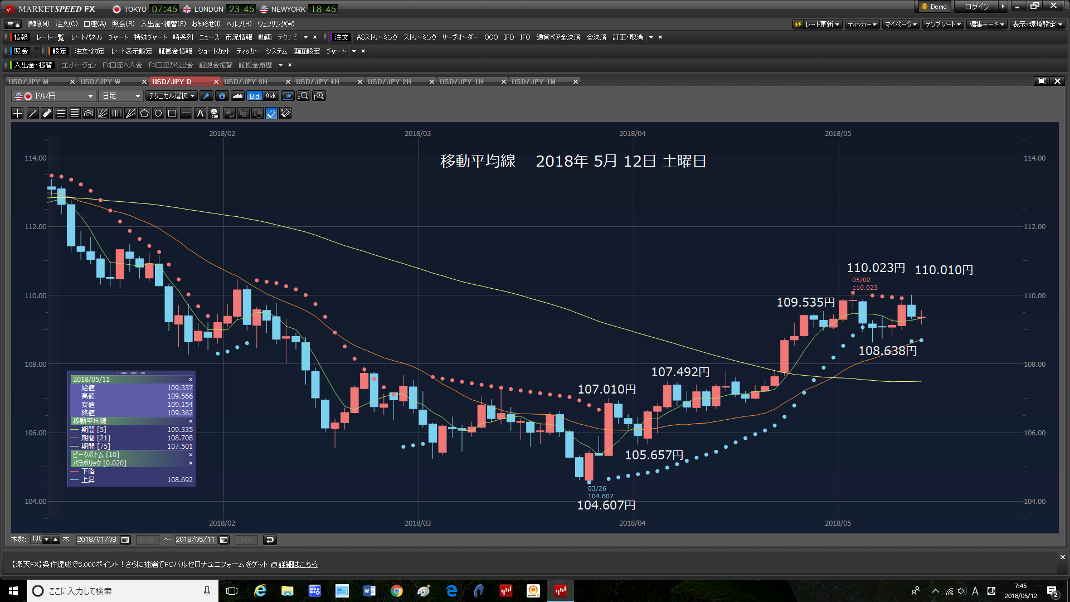This screenshot has width=1070, height=602.
Task: Open the 日足 timeframe dropdown
Action: (121, 96)
